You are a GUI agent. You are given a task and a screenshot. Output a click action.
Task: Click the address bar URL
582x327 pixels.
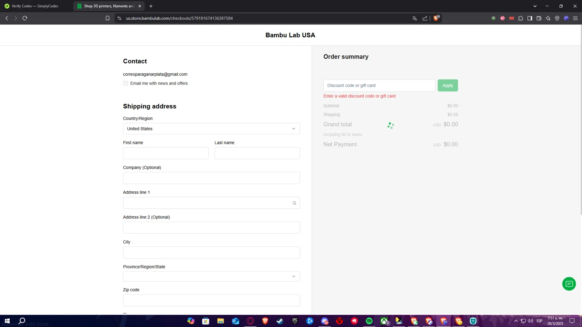179,18
